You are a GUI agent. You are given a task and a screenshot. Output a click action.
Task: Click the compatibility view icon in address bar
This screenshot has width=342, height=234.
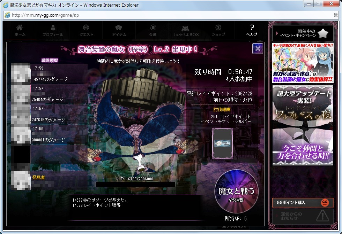pos(336,15)
